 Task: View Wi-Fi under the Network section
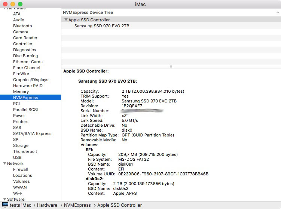click(18, 193)
